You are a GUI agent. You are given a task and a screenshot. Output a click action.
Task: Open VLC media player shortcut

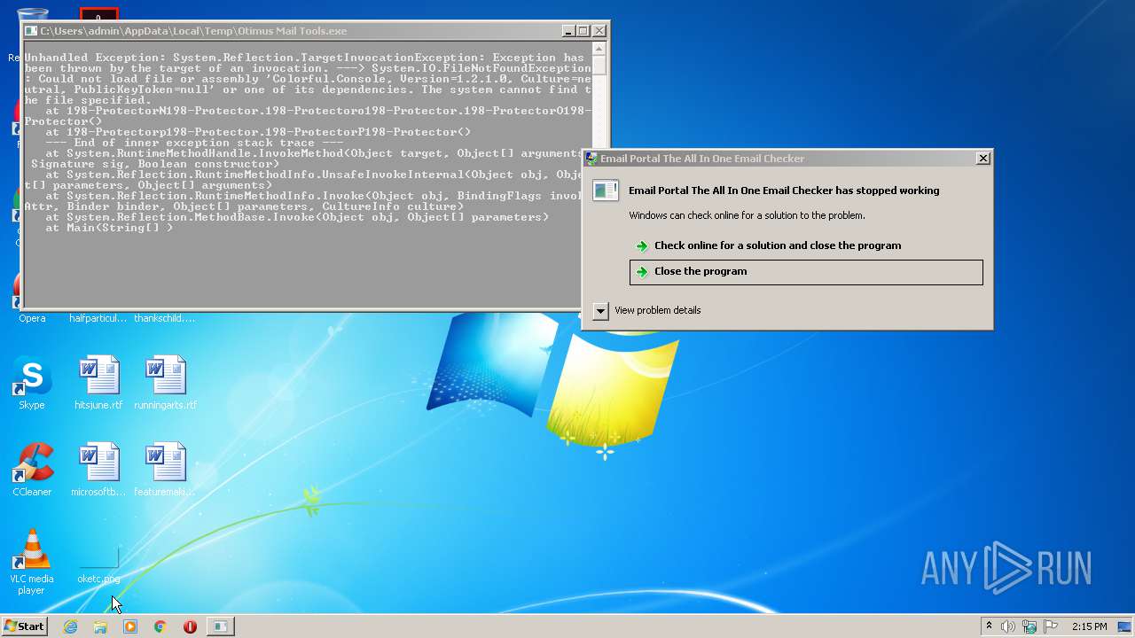(32, 562)
